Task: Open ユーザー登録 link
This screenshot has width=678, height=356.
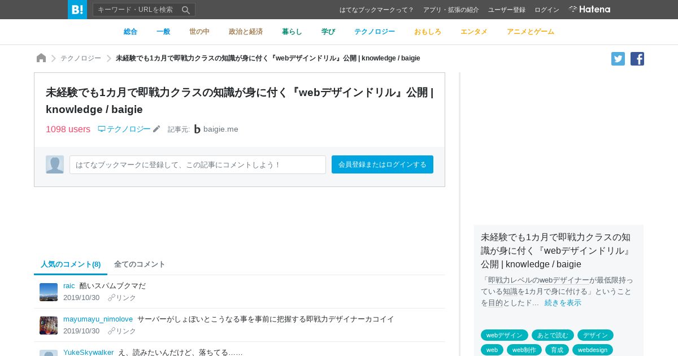Action: [x=507, y=10]
